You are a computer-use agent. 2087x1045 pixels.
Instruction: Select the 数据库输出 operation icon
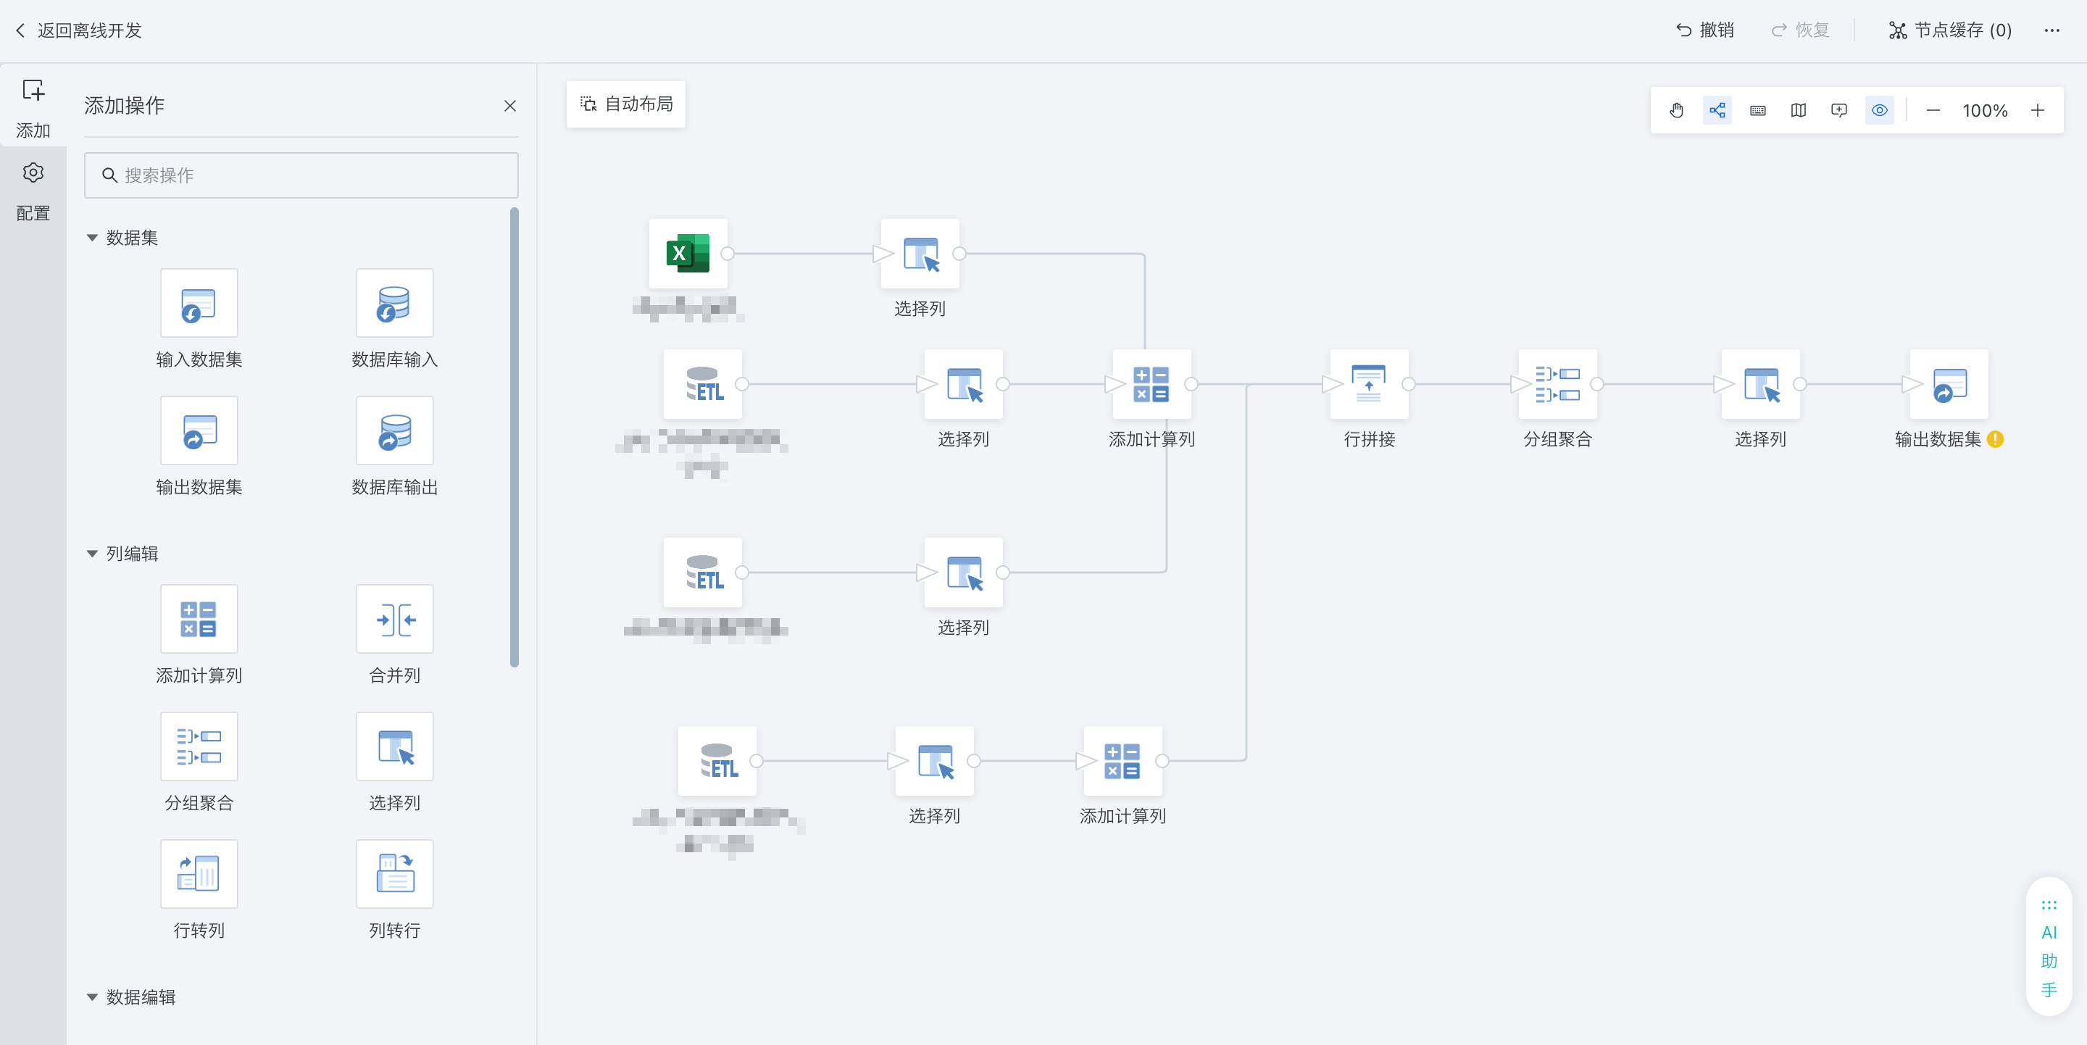pyautogui.click(x=394, y=430)
